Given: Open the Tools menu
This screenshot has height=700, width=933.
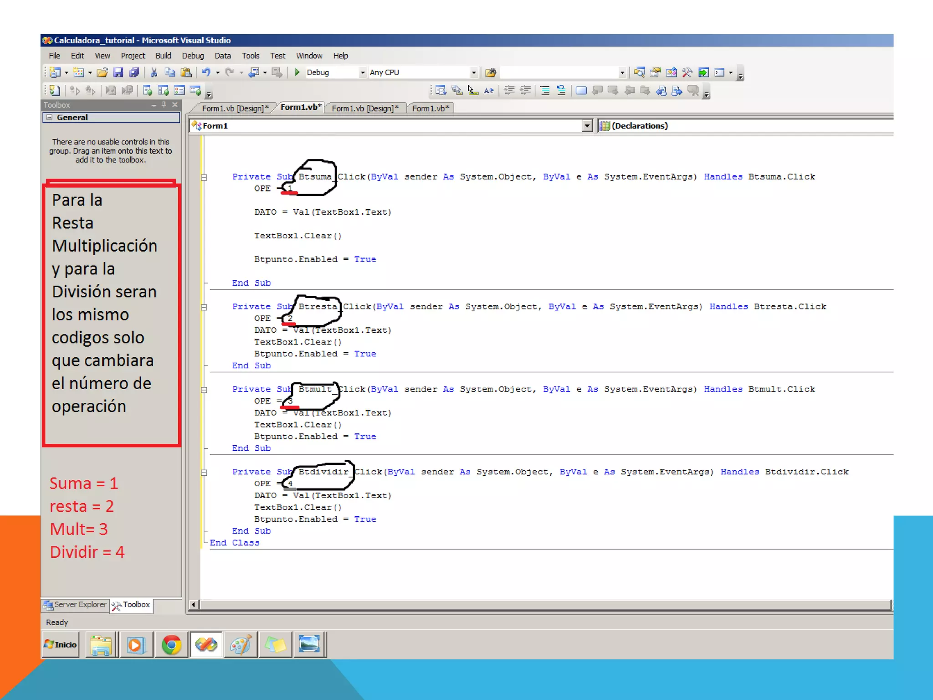Looking at the screenshot, I should pos(251,56).
